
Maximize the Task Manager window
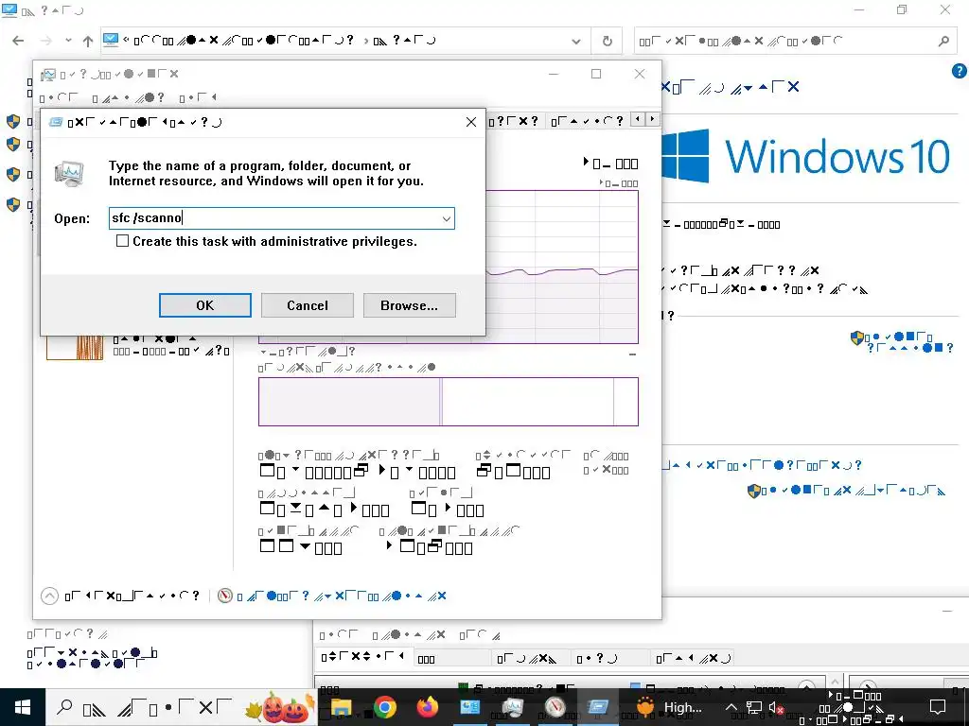[596, 74]
